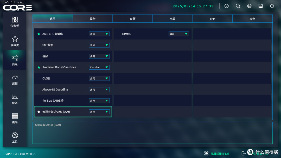The width and height of the screenshot is (281, 158).
Task: Select the Above 4G Decoding label
Action: click(x=55, y=89)
